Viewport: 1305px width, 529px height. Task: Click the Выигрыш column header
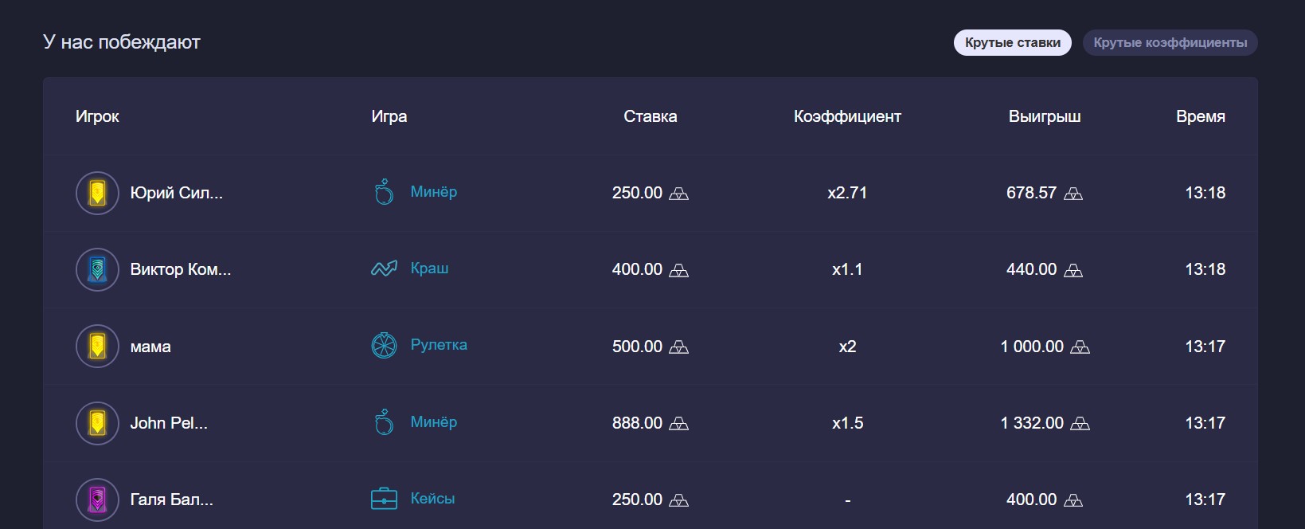(1045, 116)
